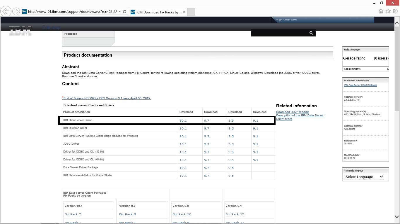Click the scrollbar down arrow
Viewport: 400px width, 224px height.
[397, 217]
